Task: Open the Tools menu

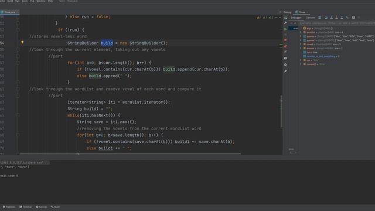Action: (x=25, y=1)
